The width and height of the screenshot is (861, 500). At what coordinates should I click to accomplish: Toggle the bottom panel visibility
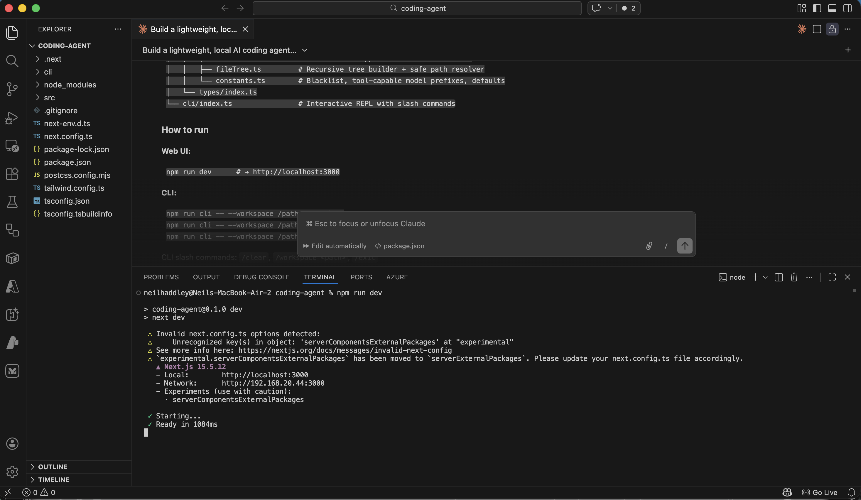click(x=832, y=8)
